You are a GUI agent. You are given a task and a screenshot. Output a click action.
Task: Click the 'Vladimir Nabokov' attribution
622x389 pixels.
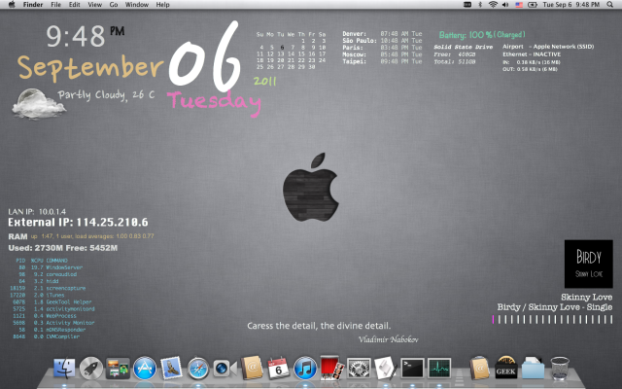pyautogui.click(x=389, y=339)
